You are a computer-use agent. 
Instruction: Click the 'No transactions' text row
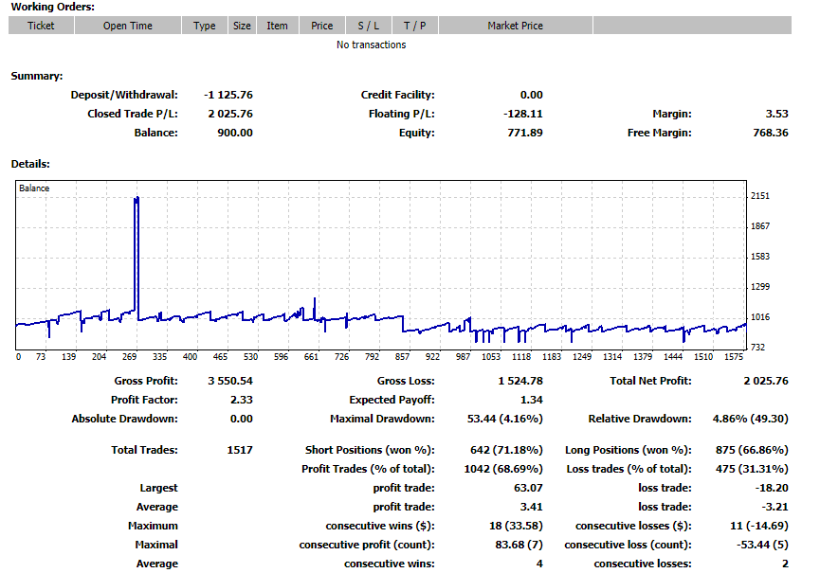(372, 45)
